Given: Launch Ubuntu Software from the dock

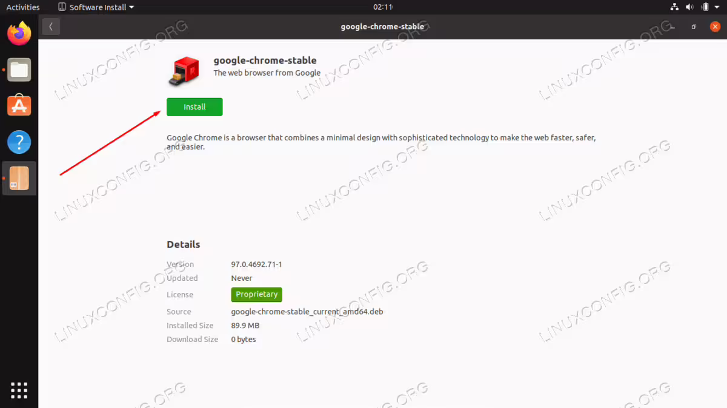Looking at the screenshot, I should [x=19, y=106].
